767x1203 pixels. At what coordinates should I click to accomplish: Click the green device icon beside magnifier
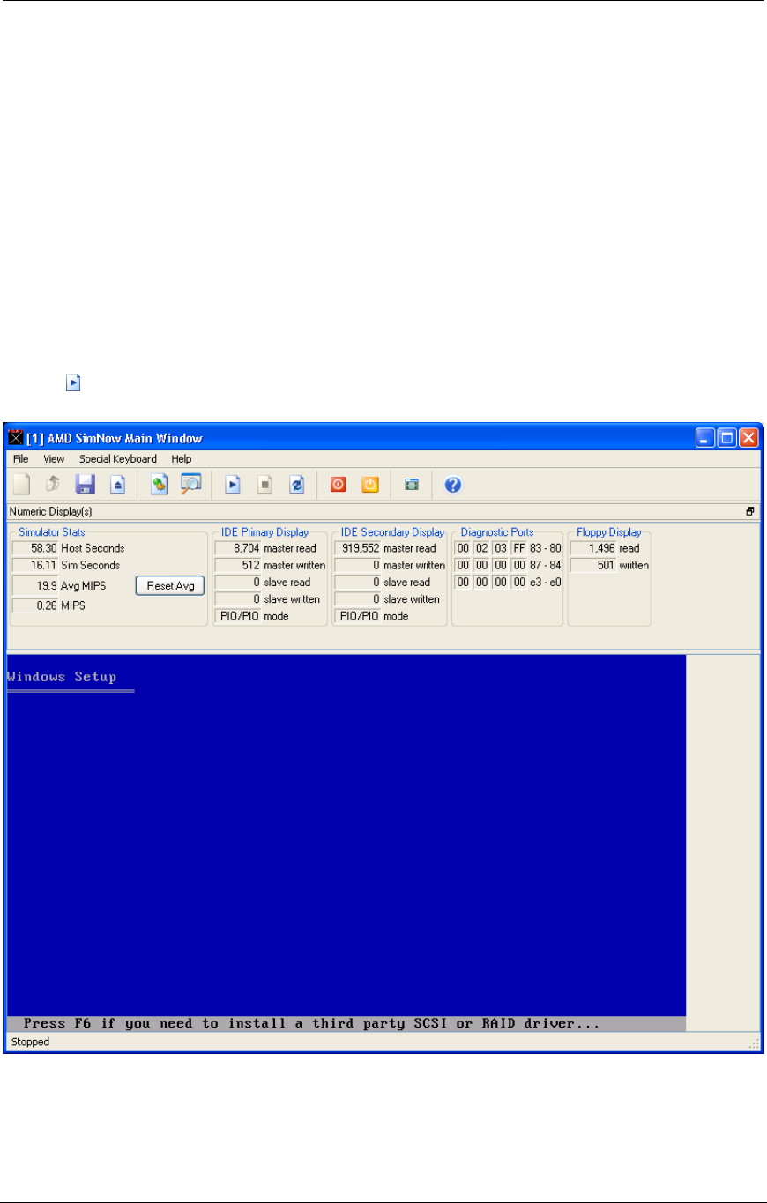(160, 485)
